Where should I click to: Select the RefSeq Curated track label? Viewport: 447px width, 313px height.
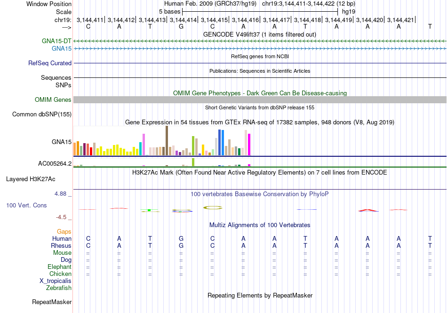coord(50,63)
